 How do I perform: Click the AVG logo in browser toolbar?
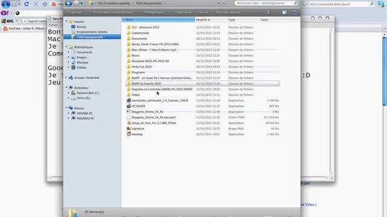click(7, 21)
